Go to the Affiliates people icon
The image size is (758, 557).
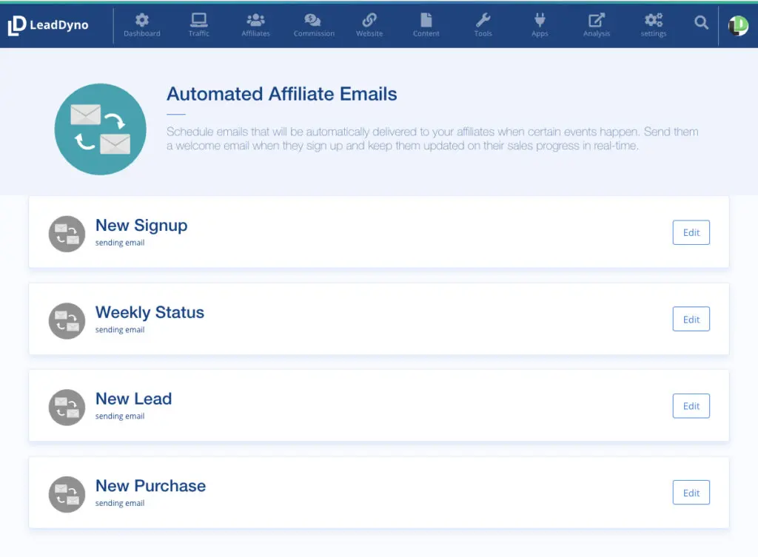click(x=255, y=21)
